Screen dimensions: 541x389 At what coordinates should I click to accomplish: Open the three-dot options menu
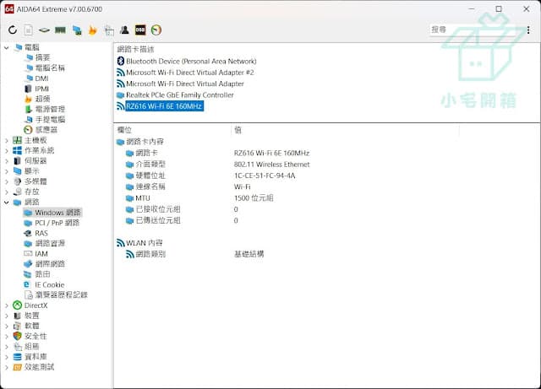pyautogui.click(x=528, y=30)
